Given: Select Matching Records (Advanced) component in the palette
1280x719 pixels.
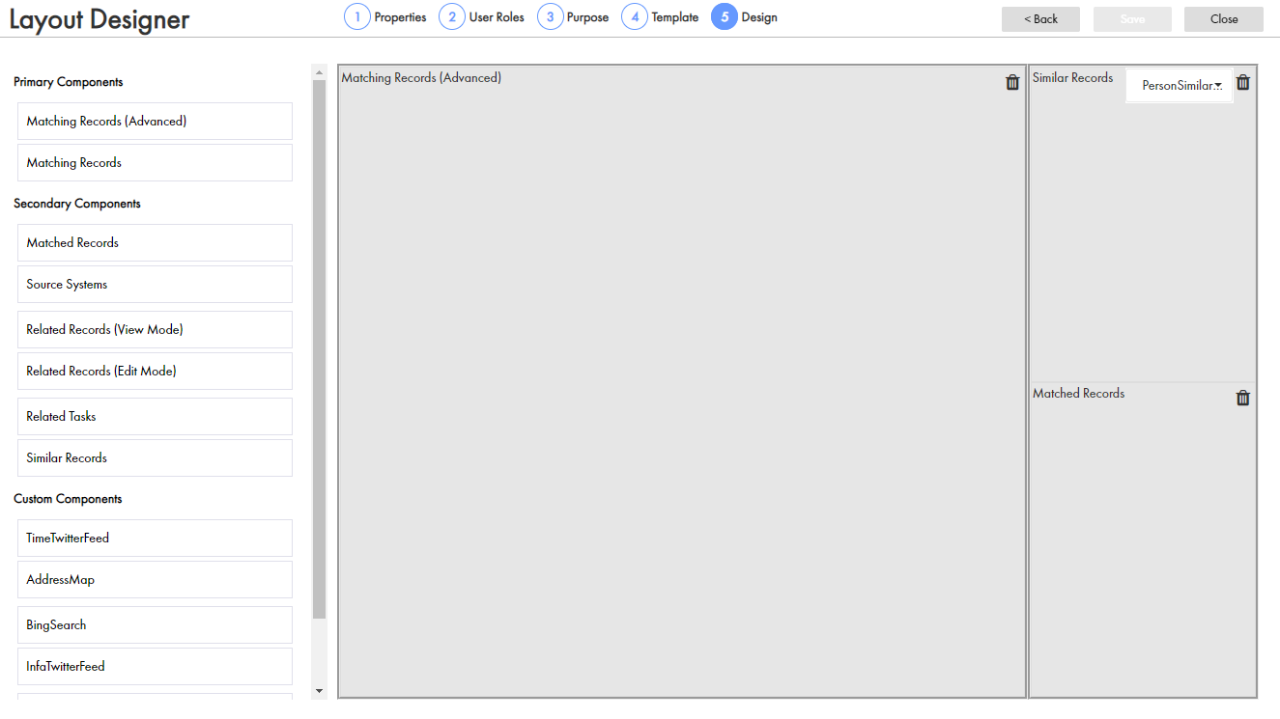Looking at the screenshot, I should click(155, 122).
